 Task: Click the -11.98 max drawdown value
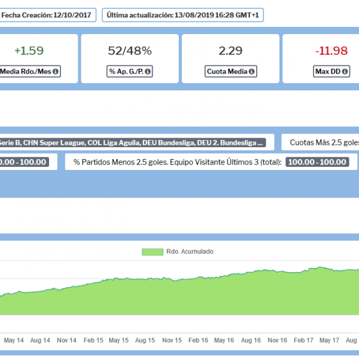(331, 51)
